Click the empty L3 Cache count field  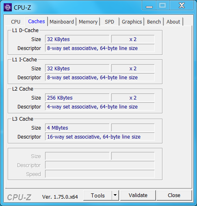click(133, 128)
